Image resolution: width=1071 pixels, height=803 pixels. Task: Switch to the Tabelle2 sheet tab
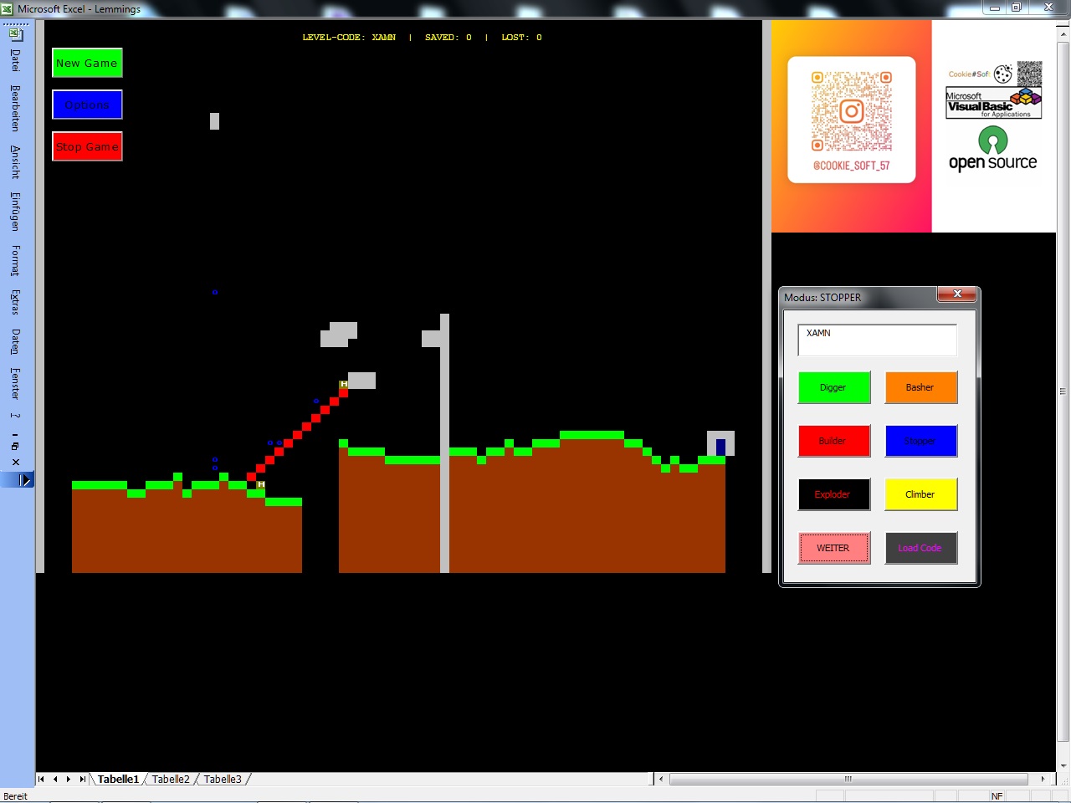[x=171, y=779]
